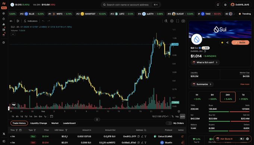The image size is (254, 145).
Task: Open the Trending tokens button
Action: coord(245,14)
